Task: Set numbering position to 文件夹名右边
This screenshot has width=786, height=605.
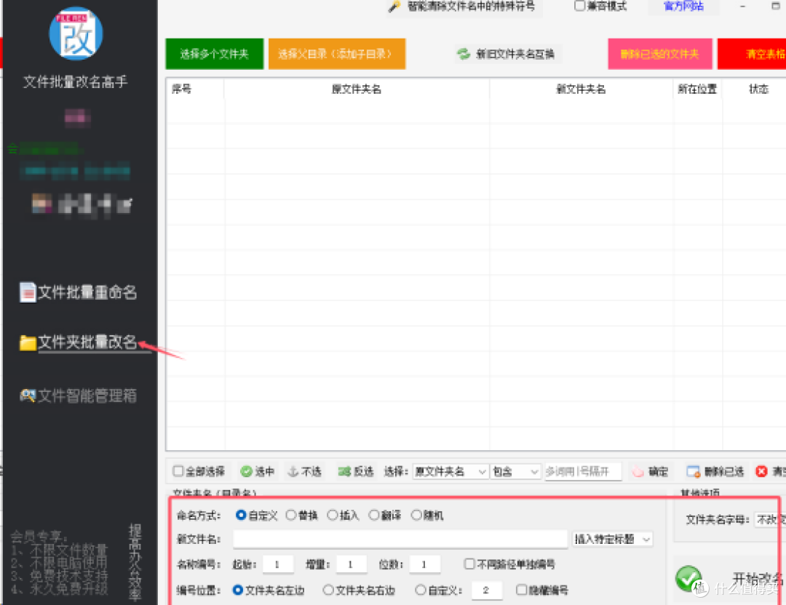Action: [328, 590]
